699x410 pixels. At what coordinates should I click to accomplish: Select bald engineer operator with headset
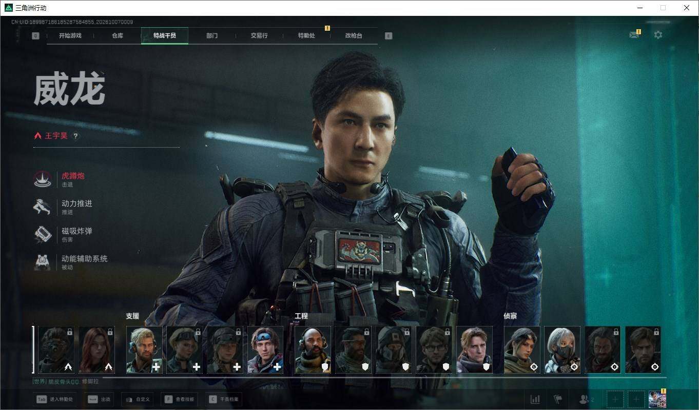(313, 350)
